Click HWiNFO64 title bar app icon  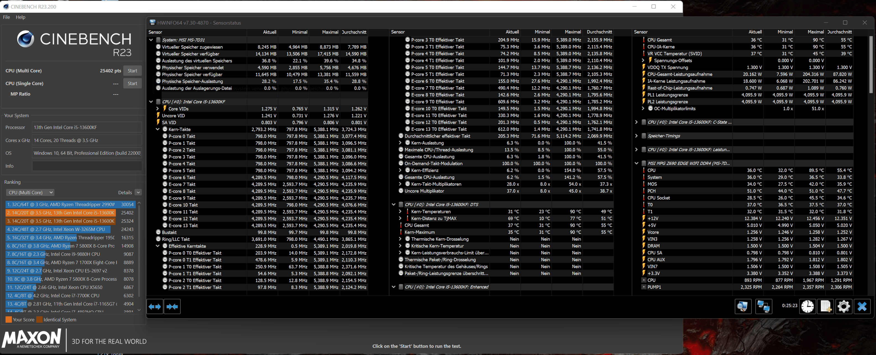point(153,22)
